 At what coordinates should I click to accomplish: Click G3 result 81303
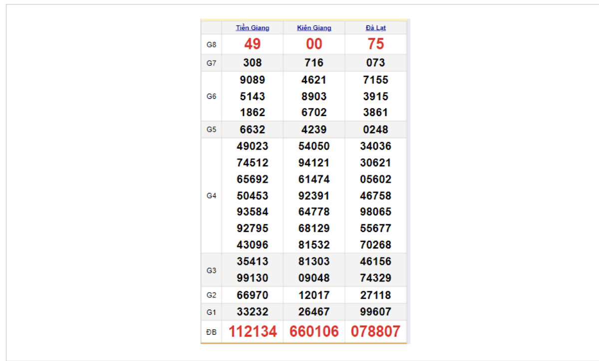point(314,261)
